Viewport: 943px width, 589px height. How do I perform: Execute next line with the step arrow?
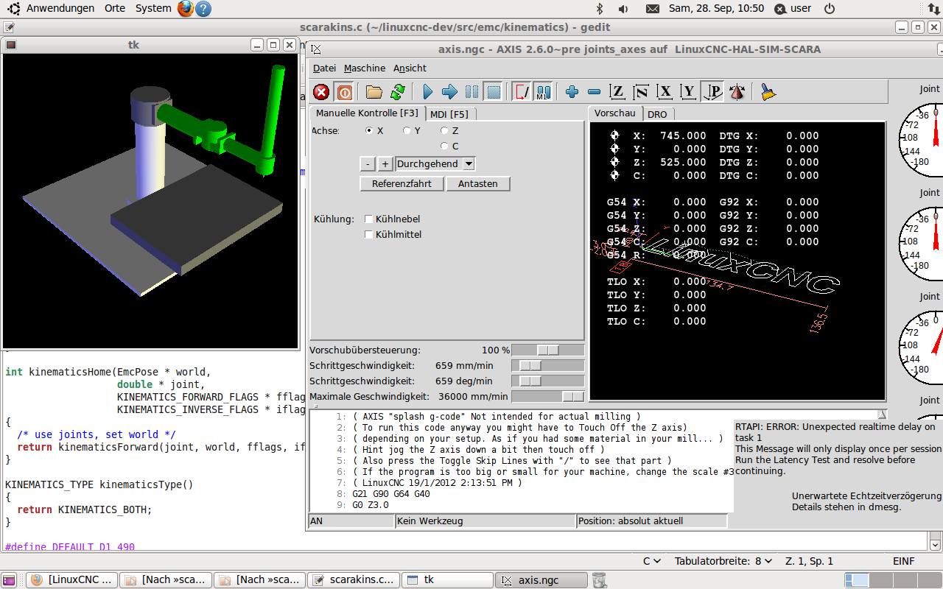coord(449,92)
